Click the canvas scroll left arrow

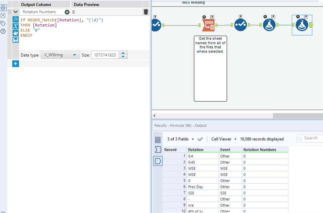tap(155, 116)
